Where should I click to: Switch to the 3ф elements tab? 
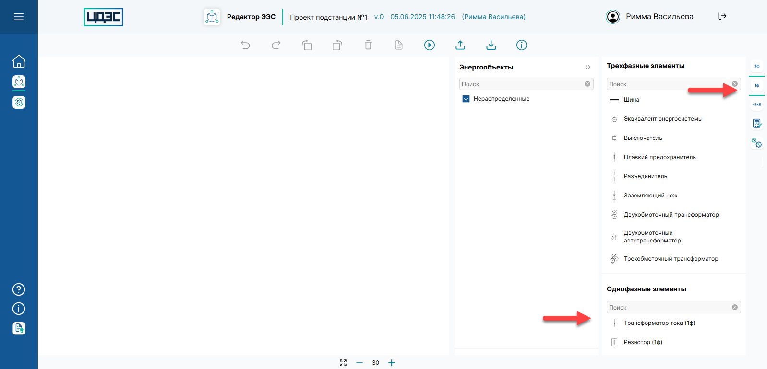[x=757, y=66]
